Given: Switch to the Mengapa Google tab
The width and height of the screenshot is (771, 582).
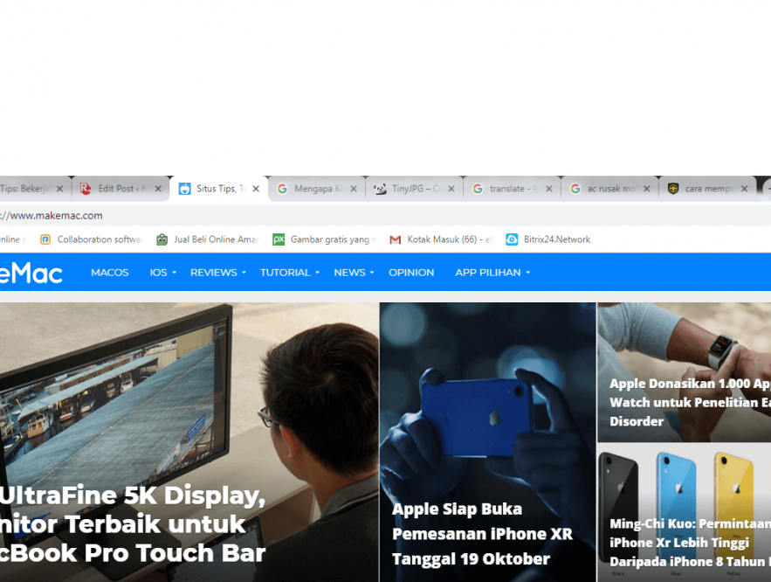Looking at the screenshot, I should (317, 189).
